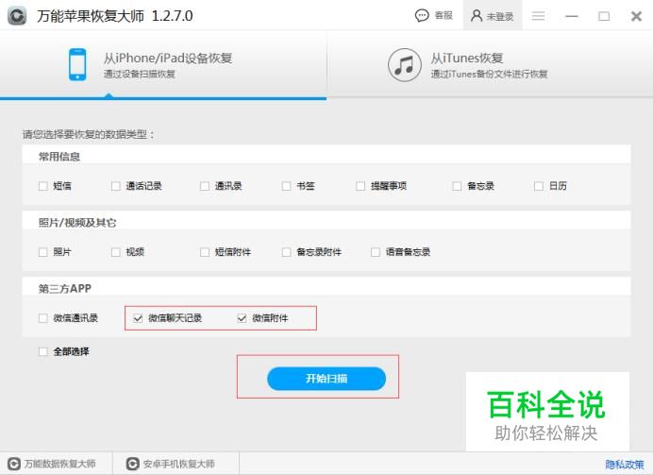Screen dimensions: 653x475
Task: Click the 万能数据恢复大师 label
Action: pos(59,464)
